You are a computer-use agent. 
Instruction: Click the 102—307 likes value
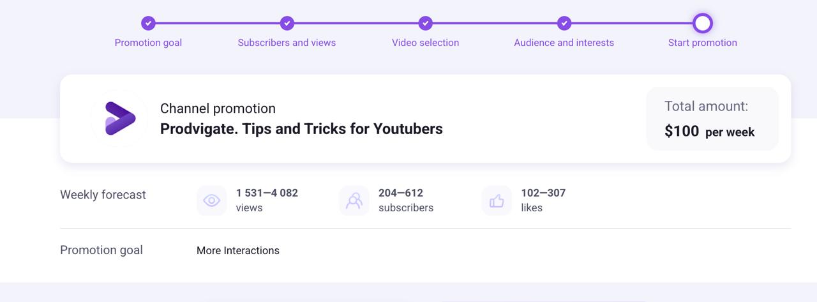pos(543,193)
